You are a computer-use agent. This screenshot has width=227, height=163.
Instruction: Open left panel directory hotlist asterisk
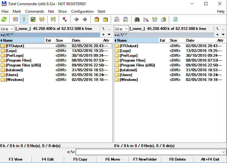coord(104,35)
